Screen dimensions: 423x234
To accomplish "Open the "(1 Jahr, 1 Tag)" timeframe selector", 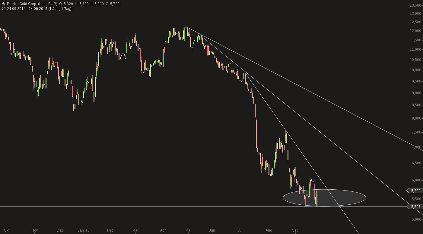I will pos(60,9).
